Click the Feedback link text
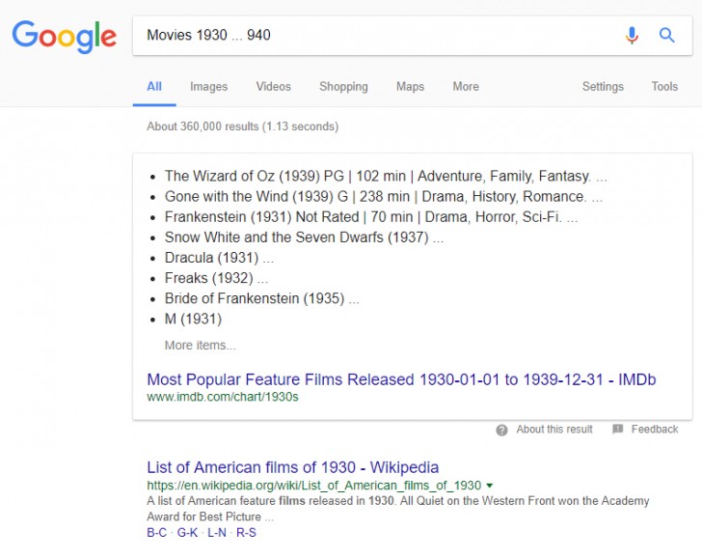Image resolution: width=702 pixels, height=558 pixels. click(655, 430)
